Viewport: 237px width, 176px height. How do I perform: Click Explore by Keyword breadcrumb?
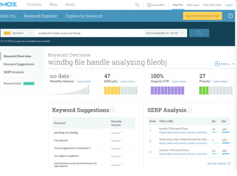(84, 16)
